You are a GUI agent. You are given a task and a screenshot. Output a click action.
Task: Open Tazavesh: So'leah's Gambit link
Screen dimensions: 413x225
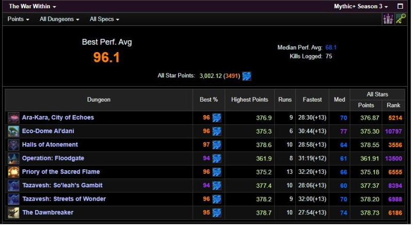(62, 185)
